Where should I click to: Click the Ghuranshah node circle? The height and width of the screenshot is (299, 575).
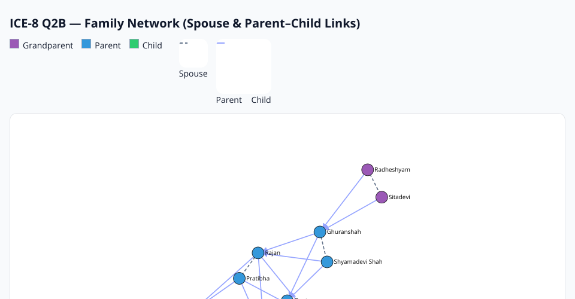pos(320,232)
